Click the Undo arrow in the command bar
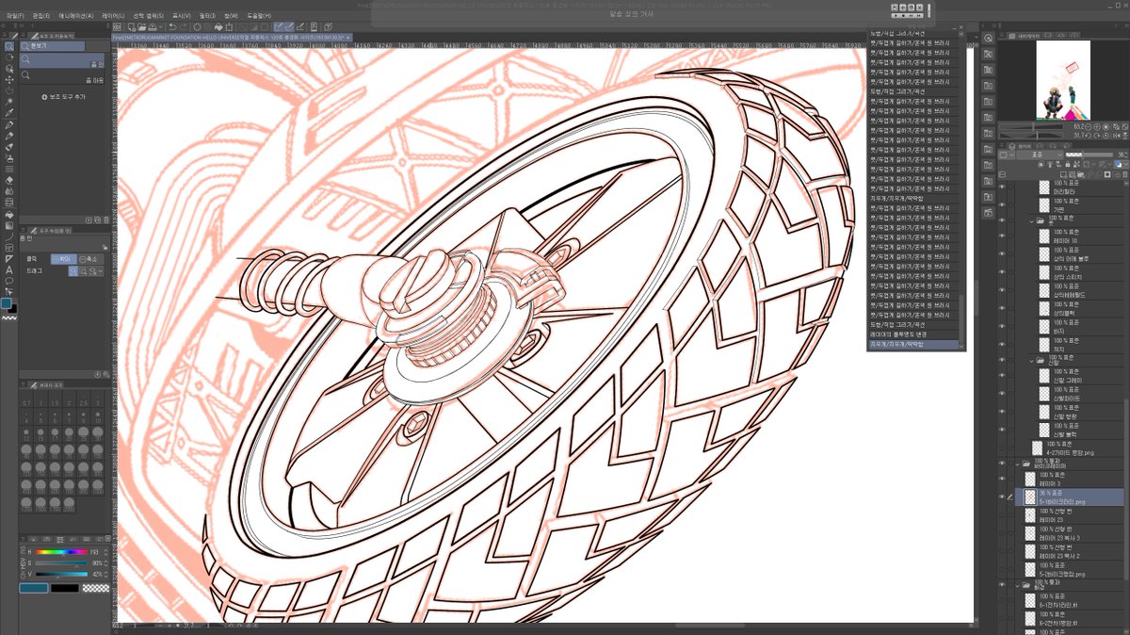1130x635 pixels. [172, 26]
